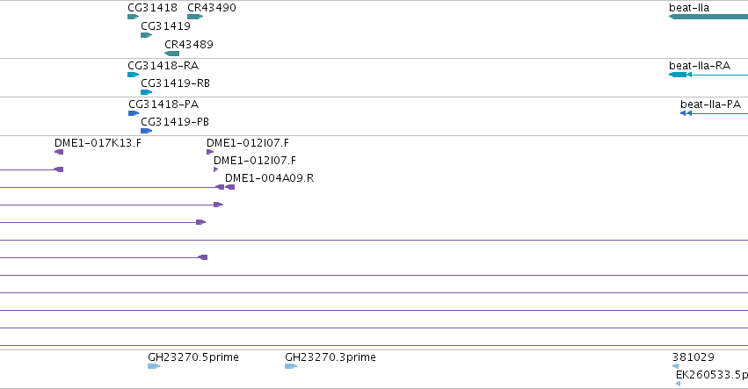This screenshot has height=389, width=748.
Task: Click the beat-IIa gene bar
Action: click(708, 18)
